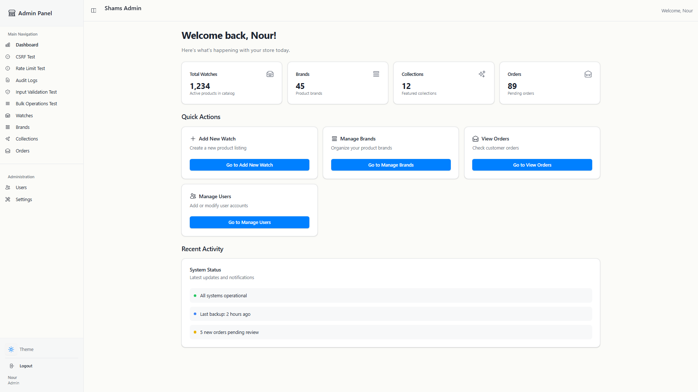Click the Logout door icon
698x392 pixels.
(x=12, y=366)
